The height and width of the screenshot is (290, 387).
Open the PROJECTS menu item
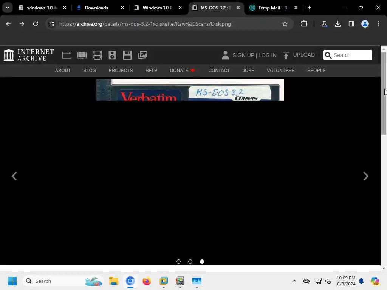121,71
